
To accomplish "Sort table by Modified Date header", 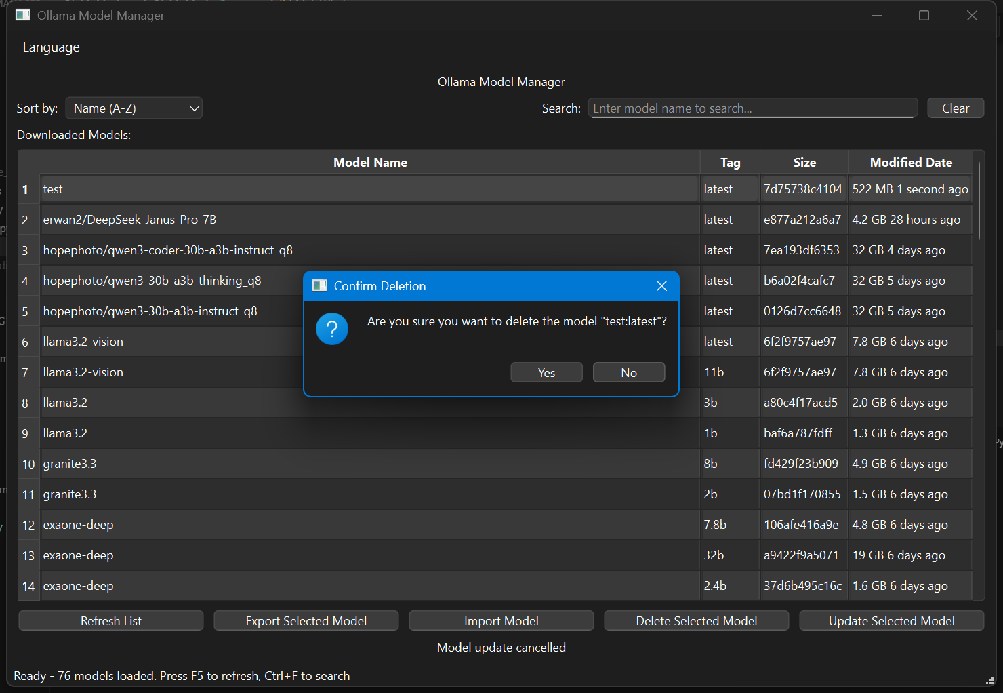I will point(911,163).
